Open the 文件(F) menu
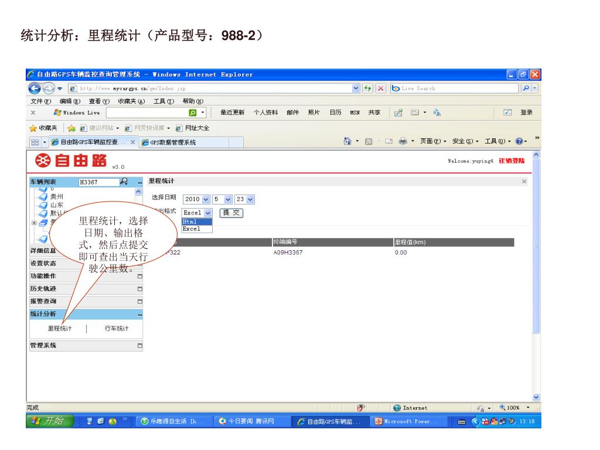 [x=40, y=101]
